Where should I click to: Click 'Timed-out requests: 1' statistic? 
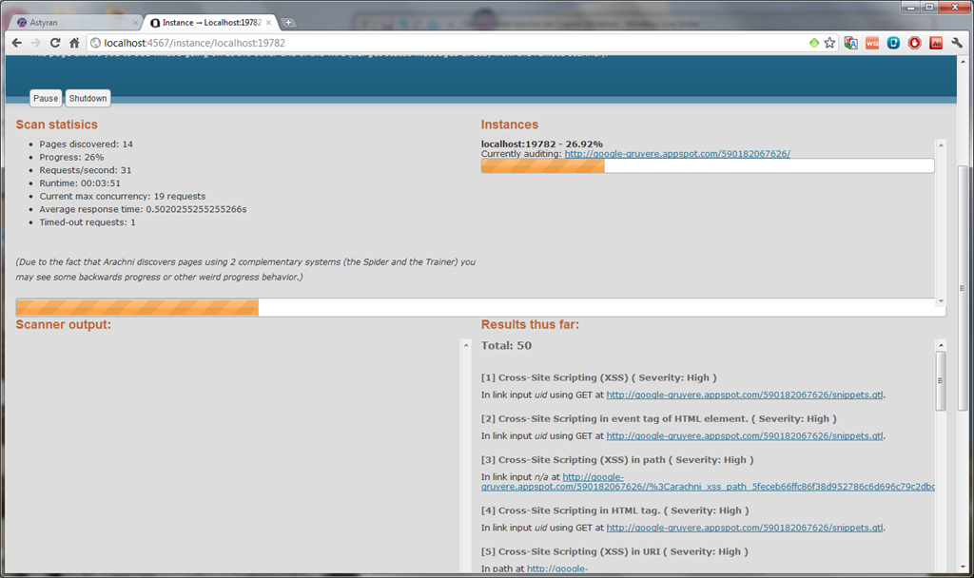pyautogui.click(x=88, y=222)
